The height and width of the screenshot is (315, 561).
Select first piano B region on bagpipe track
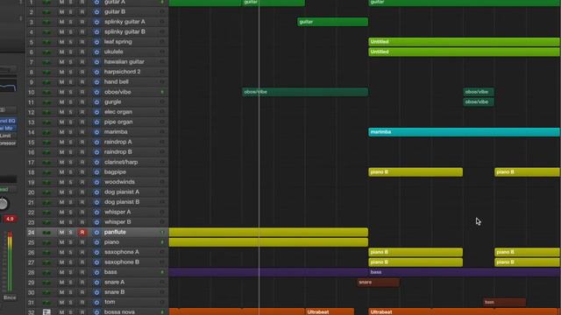pyautogui.click(x=415, y=172)
